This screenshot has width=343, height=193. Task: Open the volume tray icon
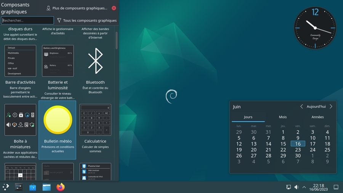297,187
